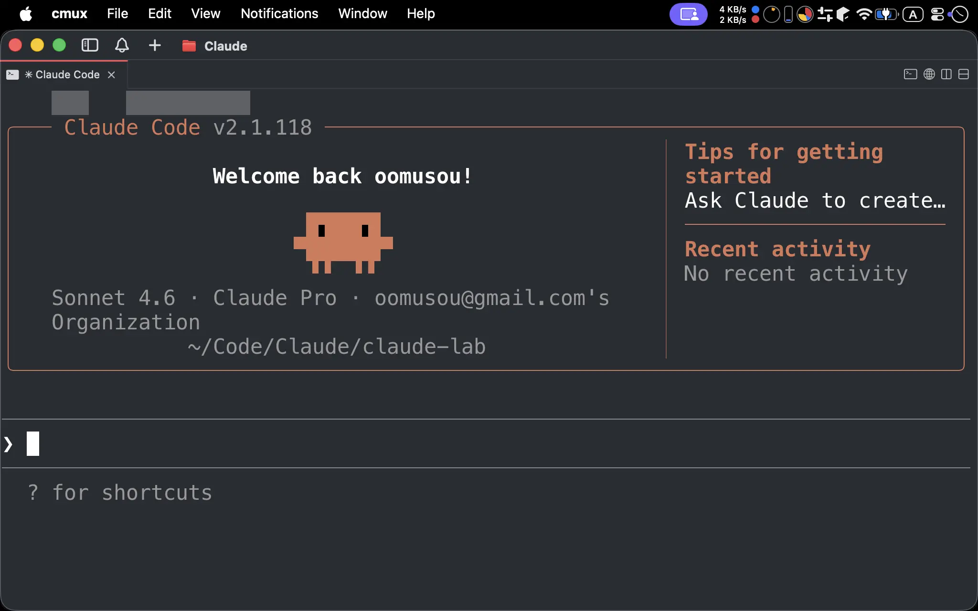Screen dimensions: 978x611
Task: Click the '~/Code/Claude/claude-lab' path text
Action: point(337,347)
